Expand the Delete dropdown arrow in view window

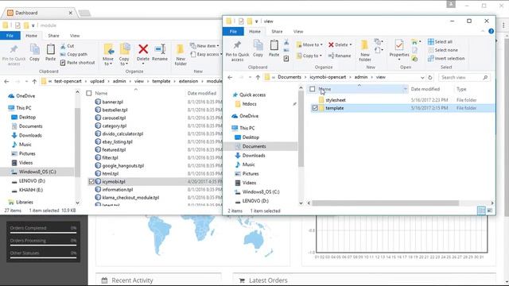tap(351, 44)
